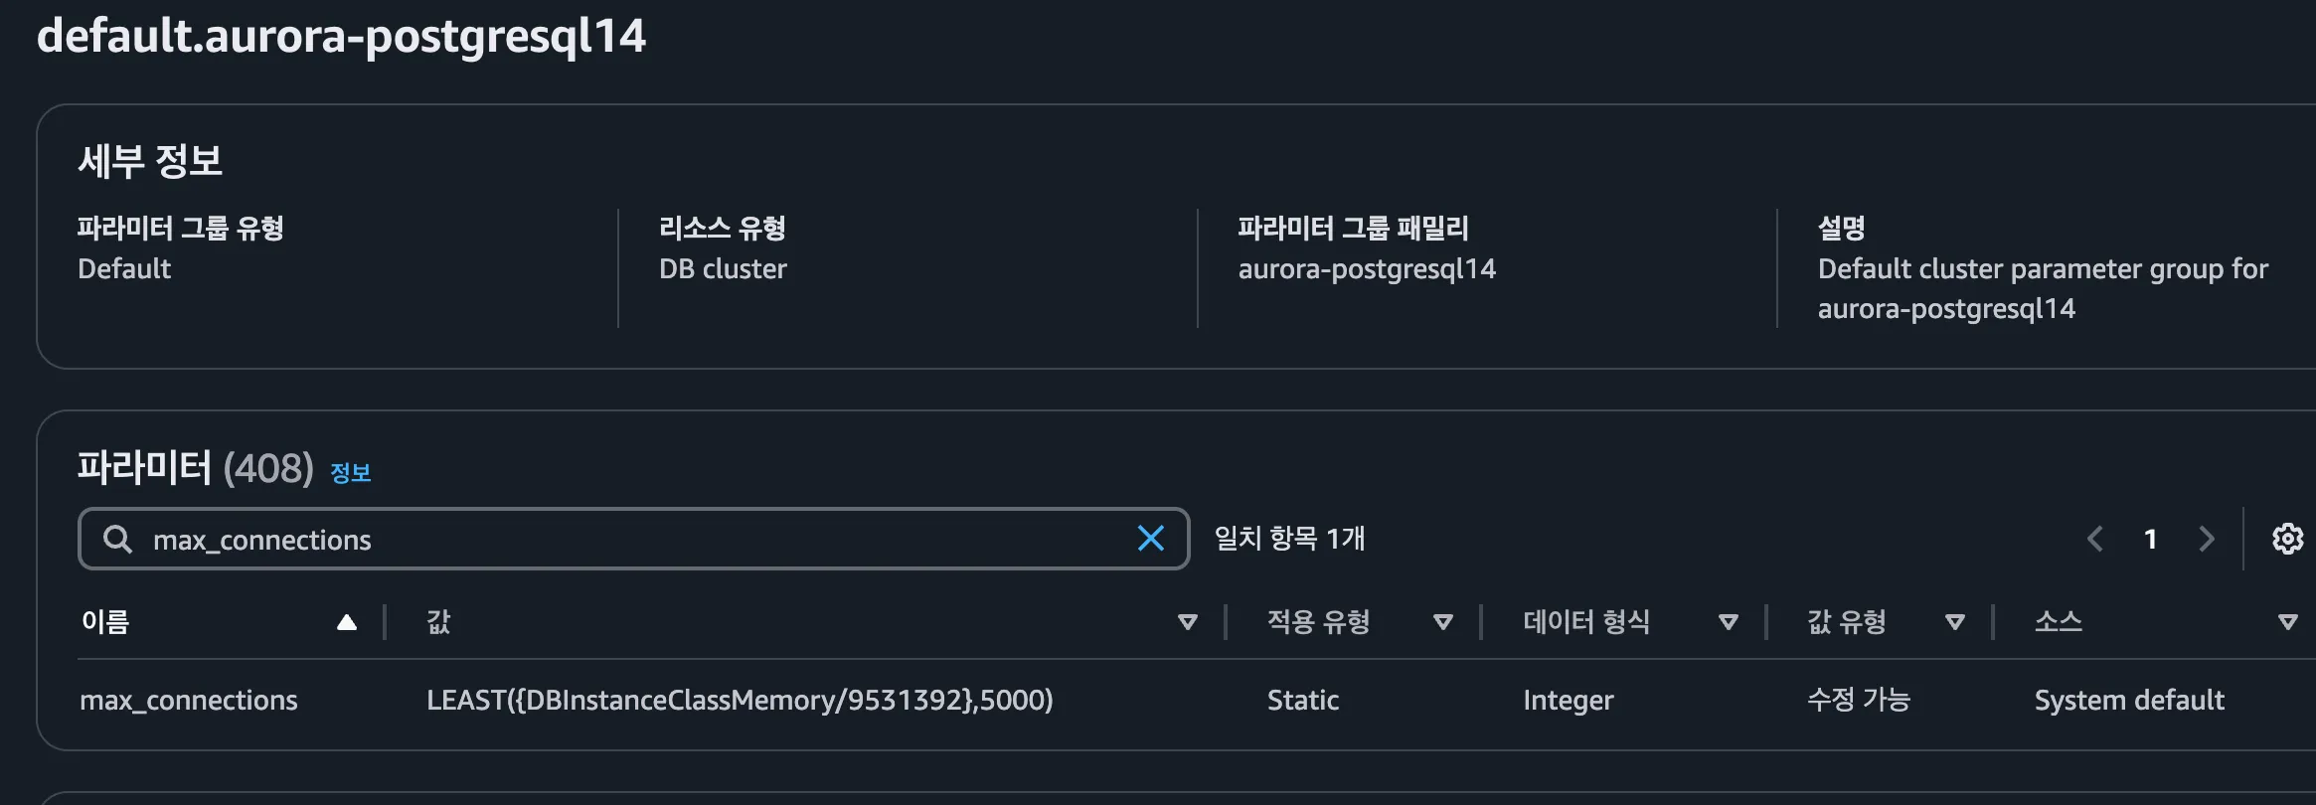Open 데이터 형식 column filter arrow
Screen dimensions: 2316x805
pos(1729,622)
